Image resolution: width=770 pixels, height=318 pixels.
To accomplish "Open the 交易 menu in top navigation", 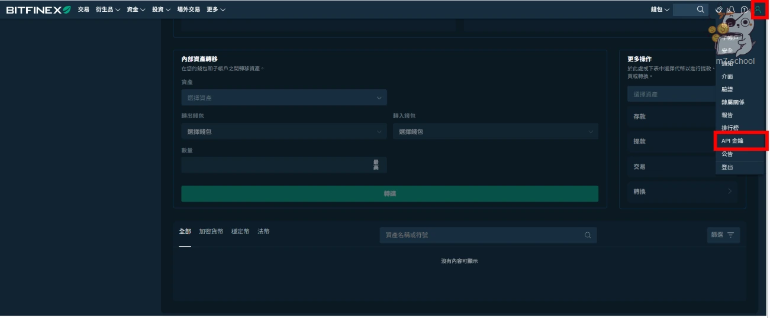I will tap(83, 9).
